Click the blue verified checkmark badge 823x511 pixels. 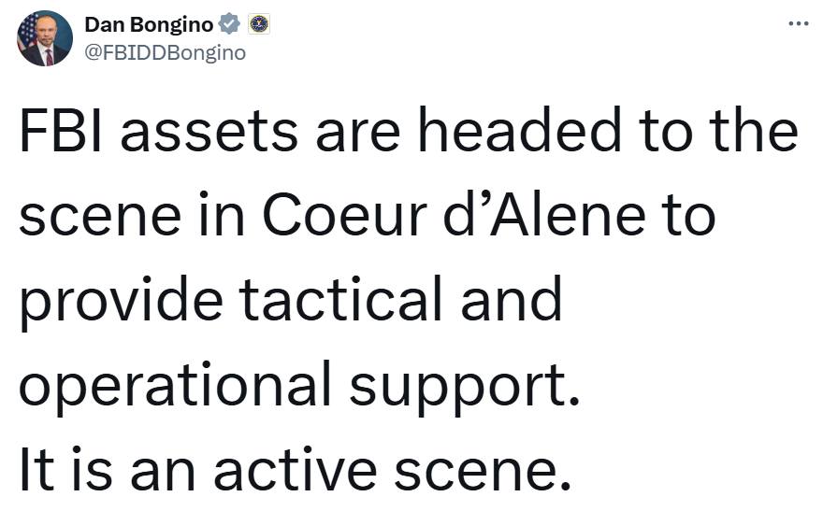tap(229, 24)
